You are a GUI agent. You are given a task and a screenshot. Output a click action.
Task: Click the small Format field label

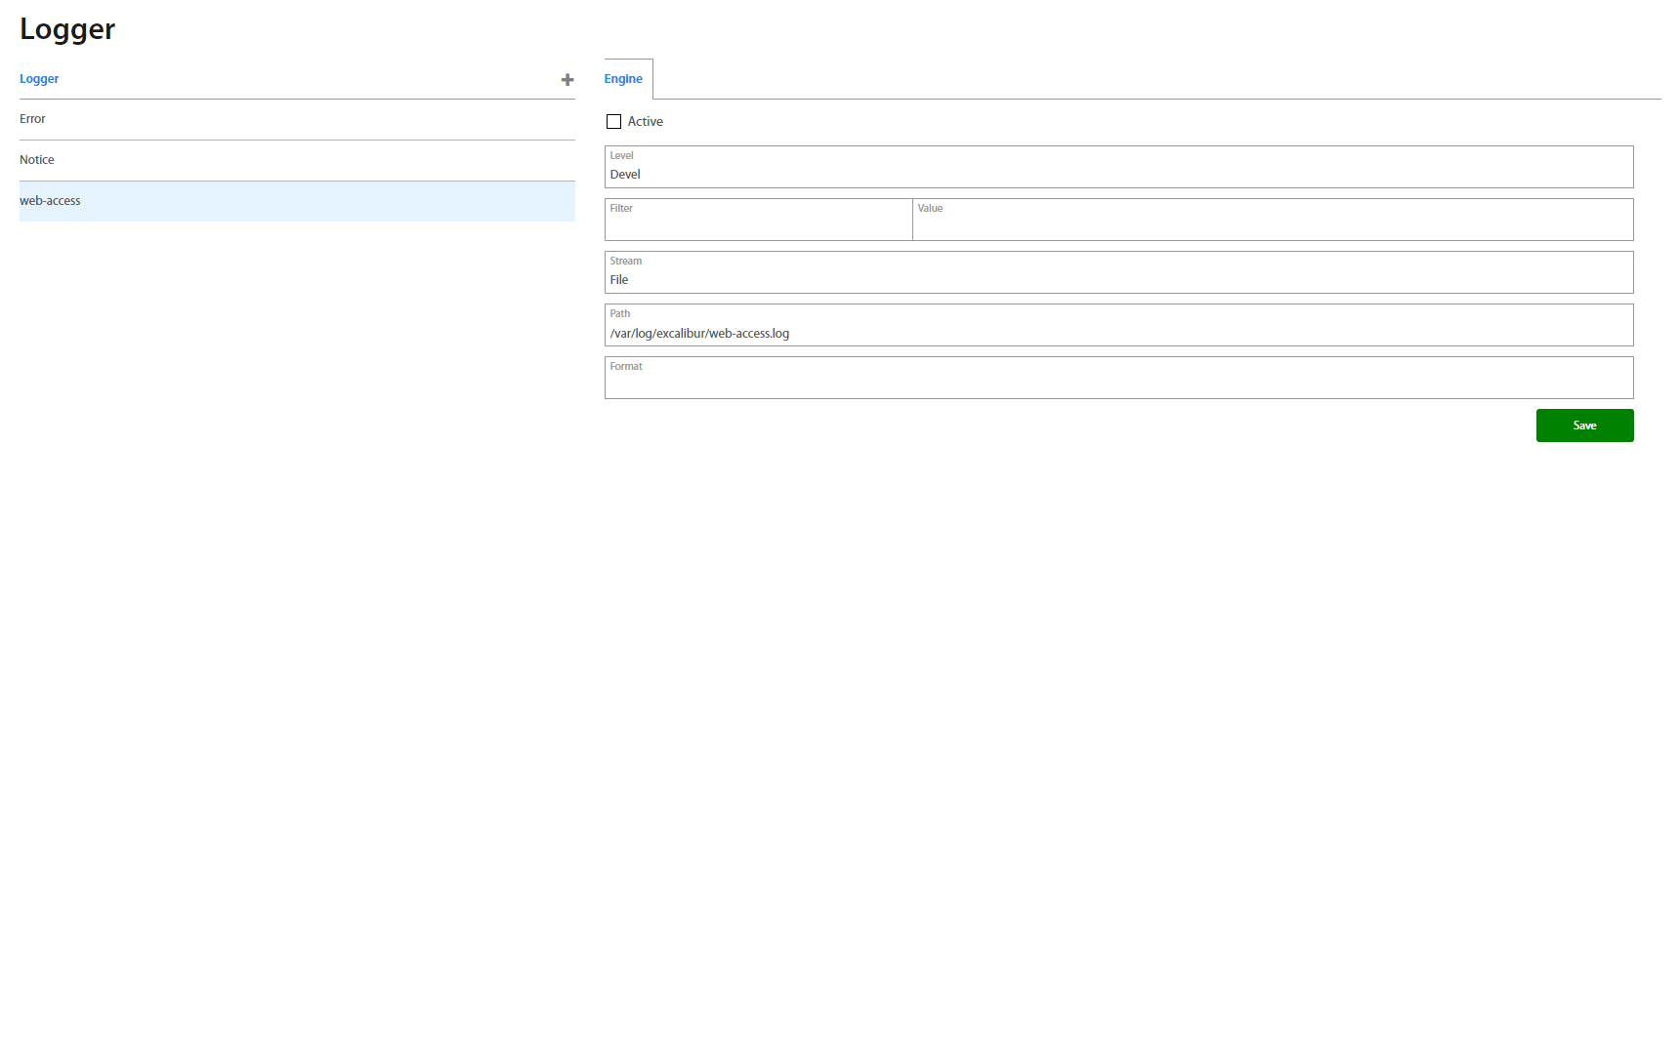(x=626, y=366)
